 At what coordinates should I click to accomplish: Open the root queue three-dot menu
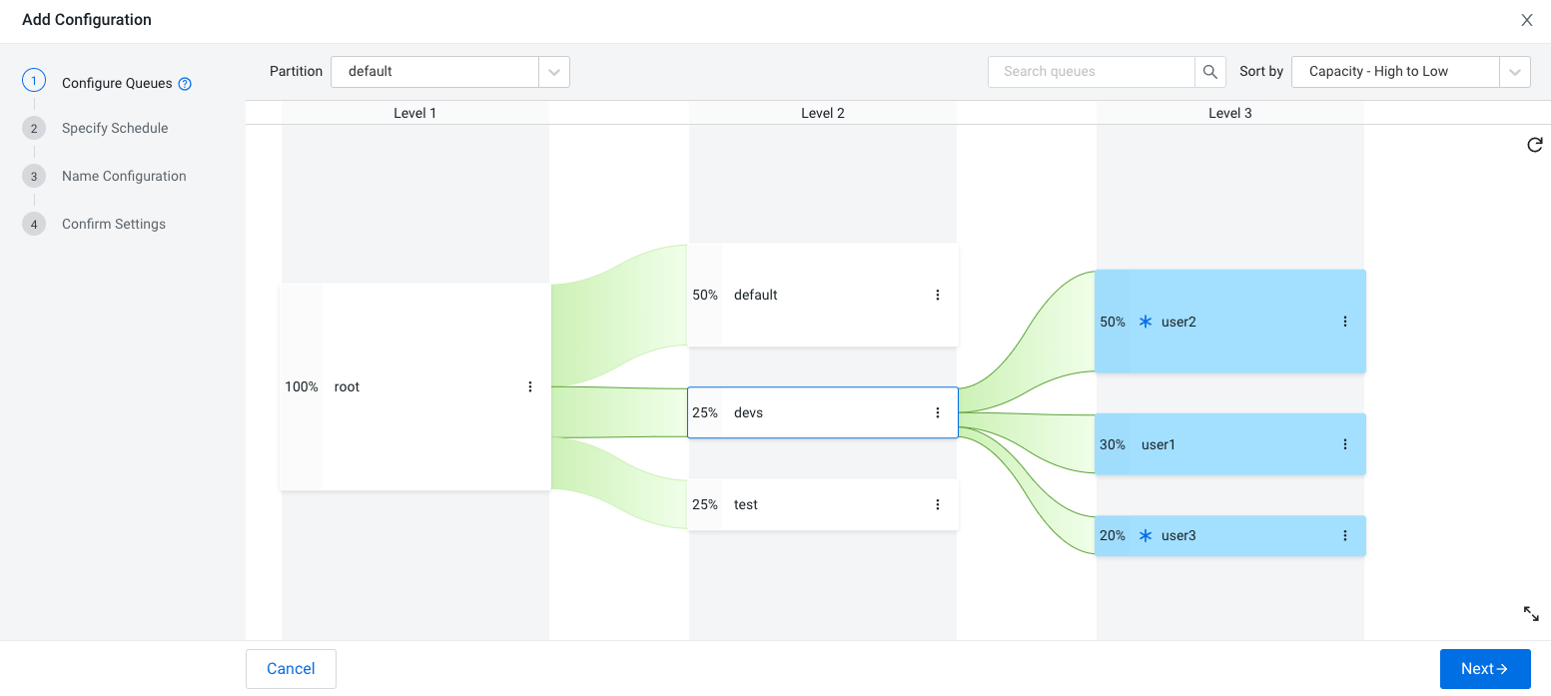pyautogui.click(x=530, y=386)
